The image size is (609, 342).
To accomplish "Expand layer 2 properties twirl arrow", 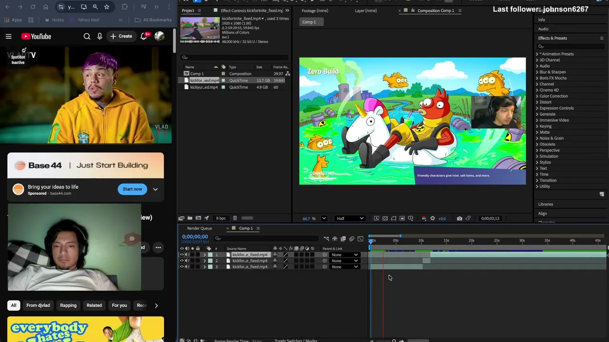I will point(205,261).
